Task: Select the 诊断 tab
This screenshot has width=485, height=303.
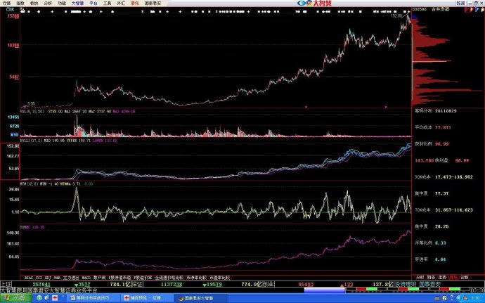Action: (465, 277)
